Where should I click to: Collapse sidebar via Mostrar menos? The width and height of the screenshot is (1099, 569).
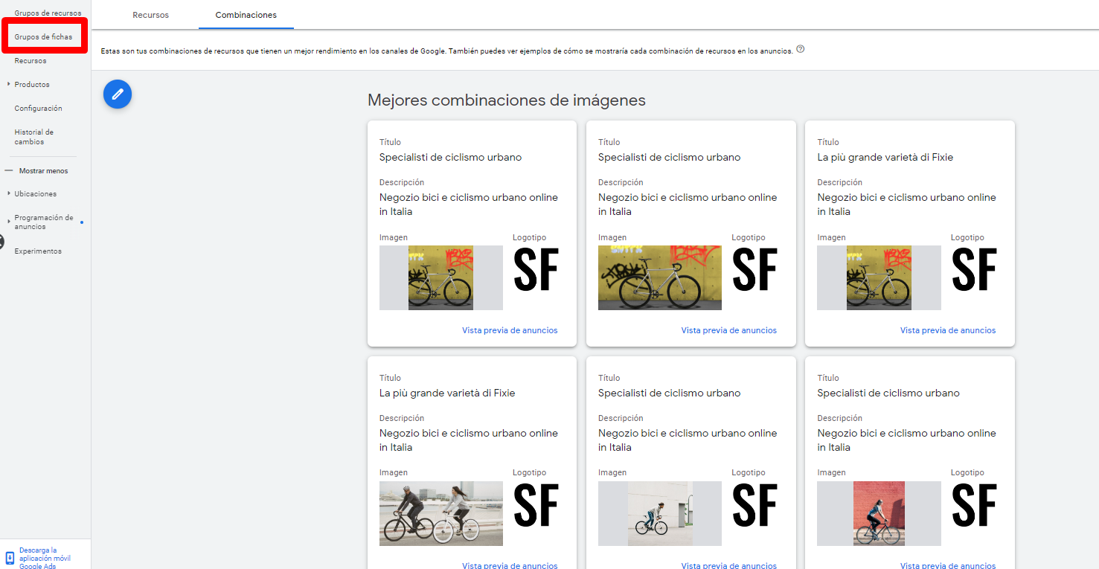point(43,171)
